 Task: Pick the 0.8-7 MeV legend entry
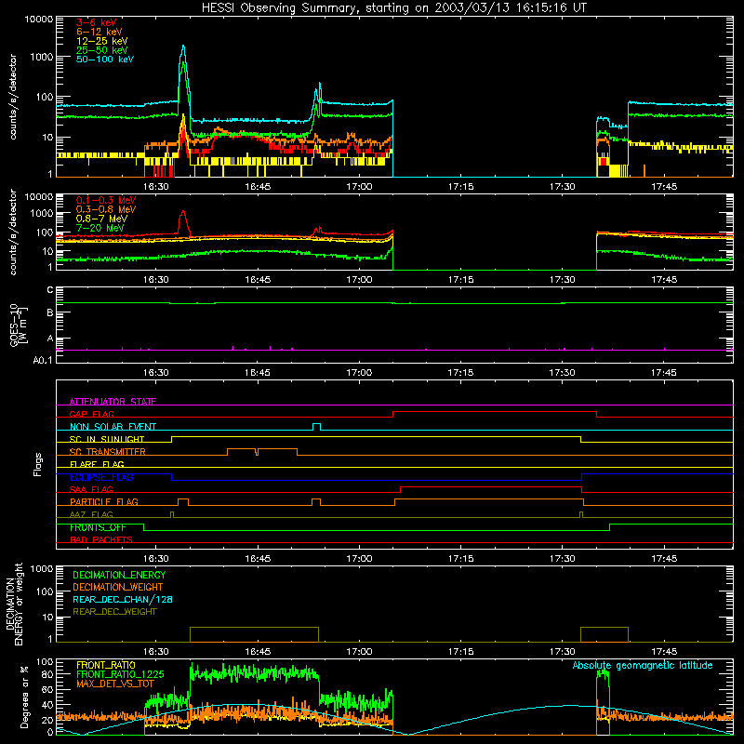click(101, 219)
